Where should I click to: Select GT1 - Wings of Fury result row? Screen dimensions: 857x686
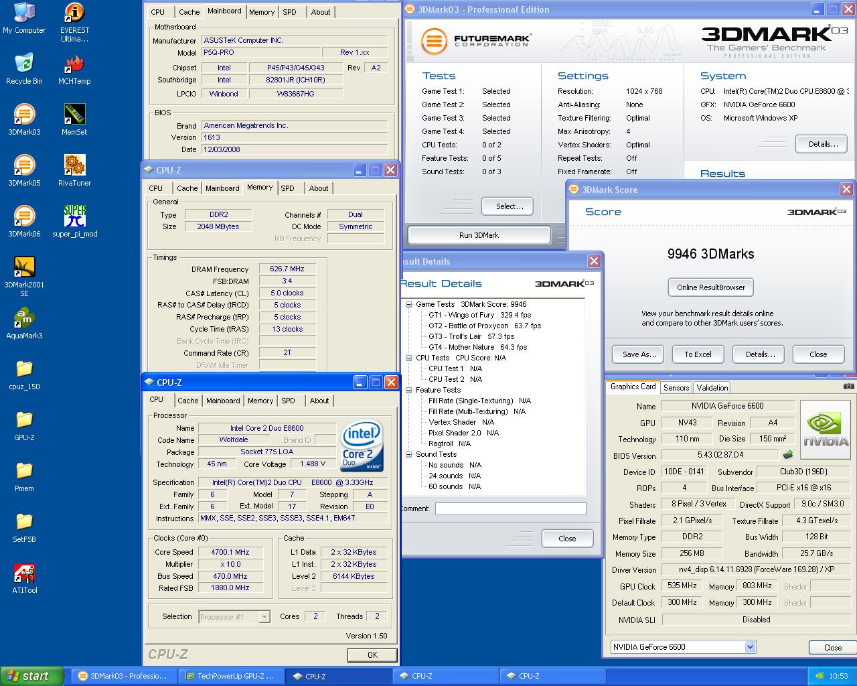479,315
